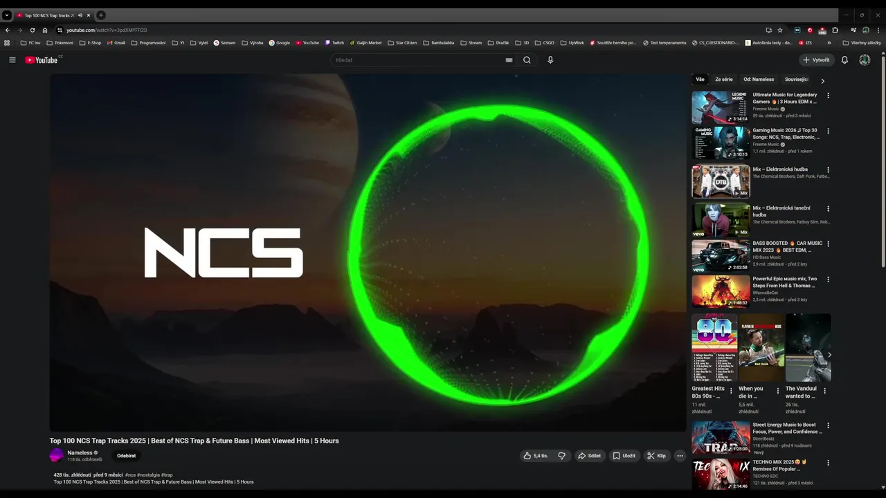886x498 pixels.
Task: Go to the YouTube home logo
Action: 43,60
